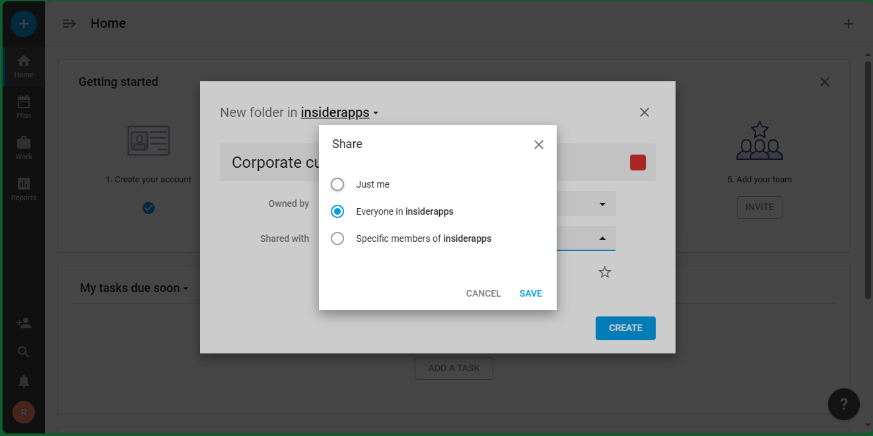Expand the Owned by dropdown arrow
Screen dimensions: 873x436
(602, 204)
